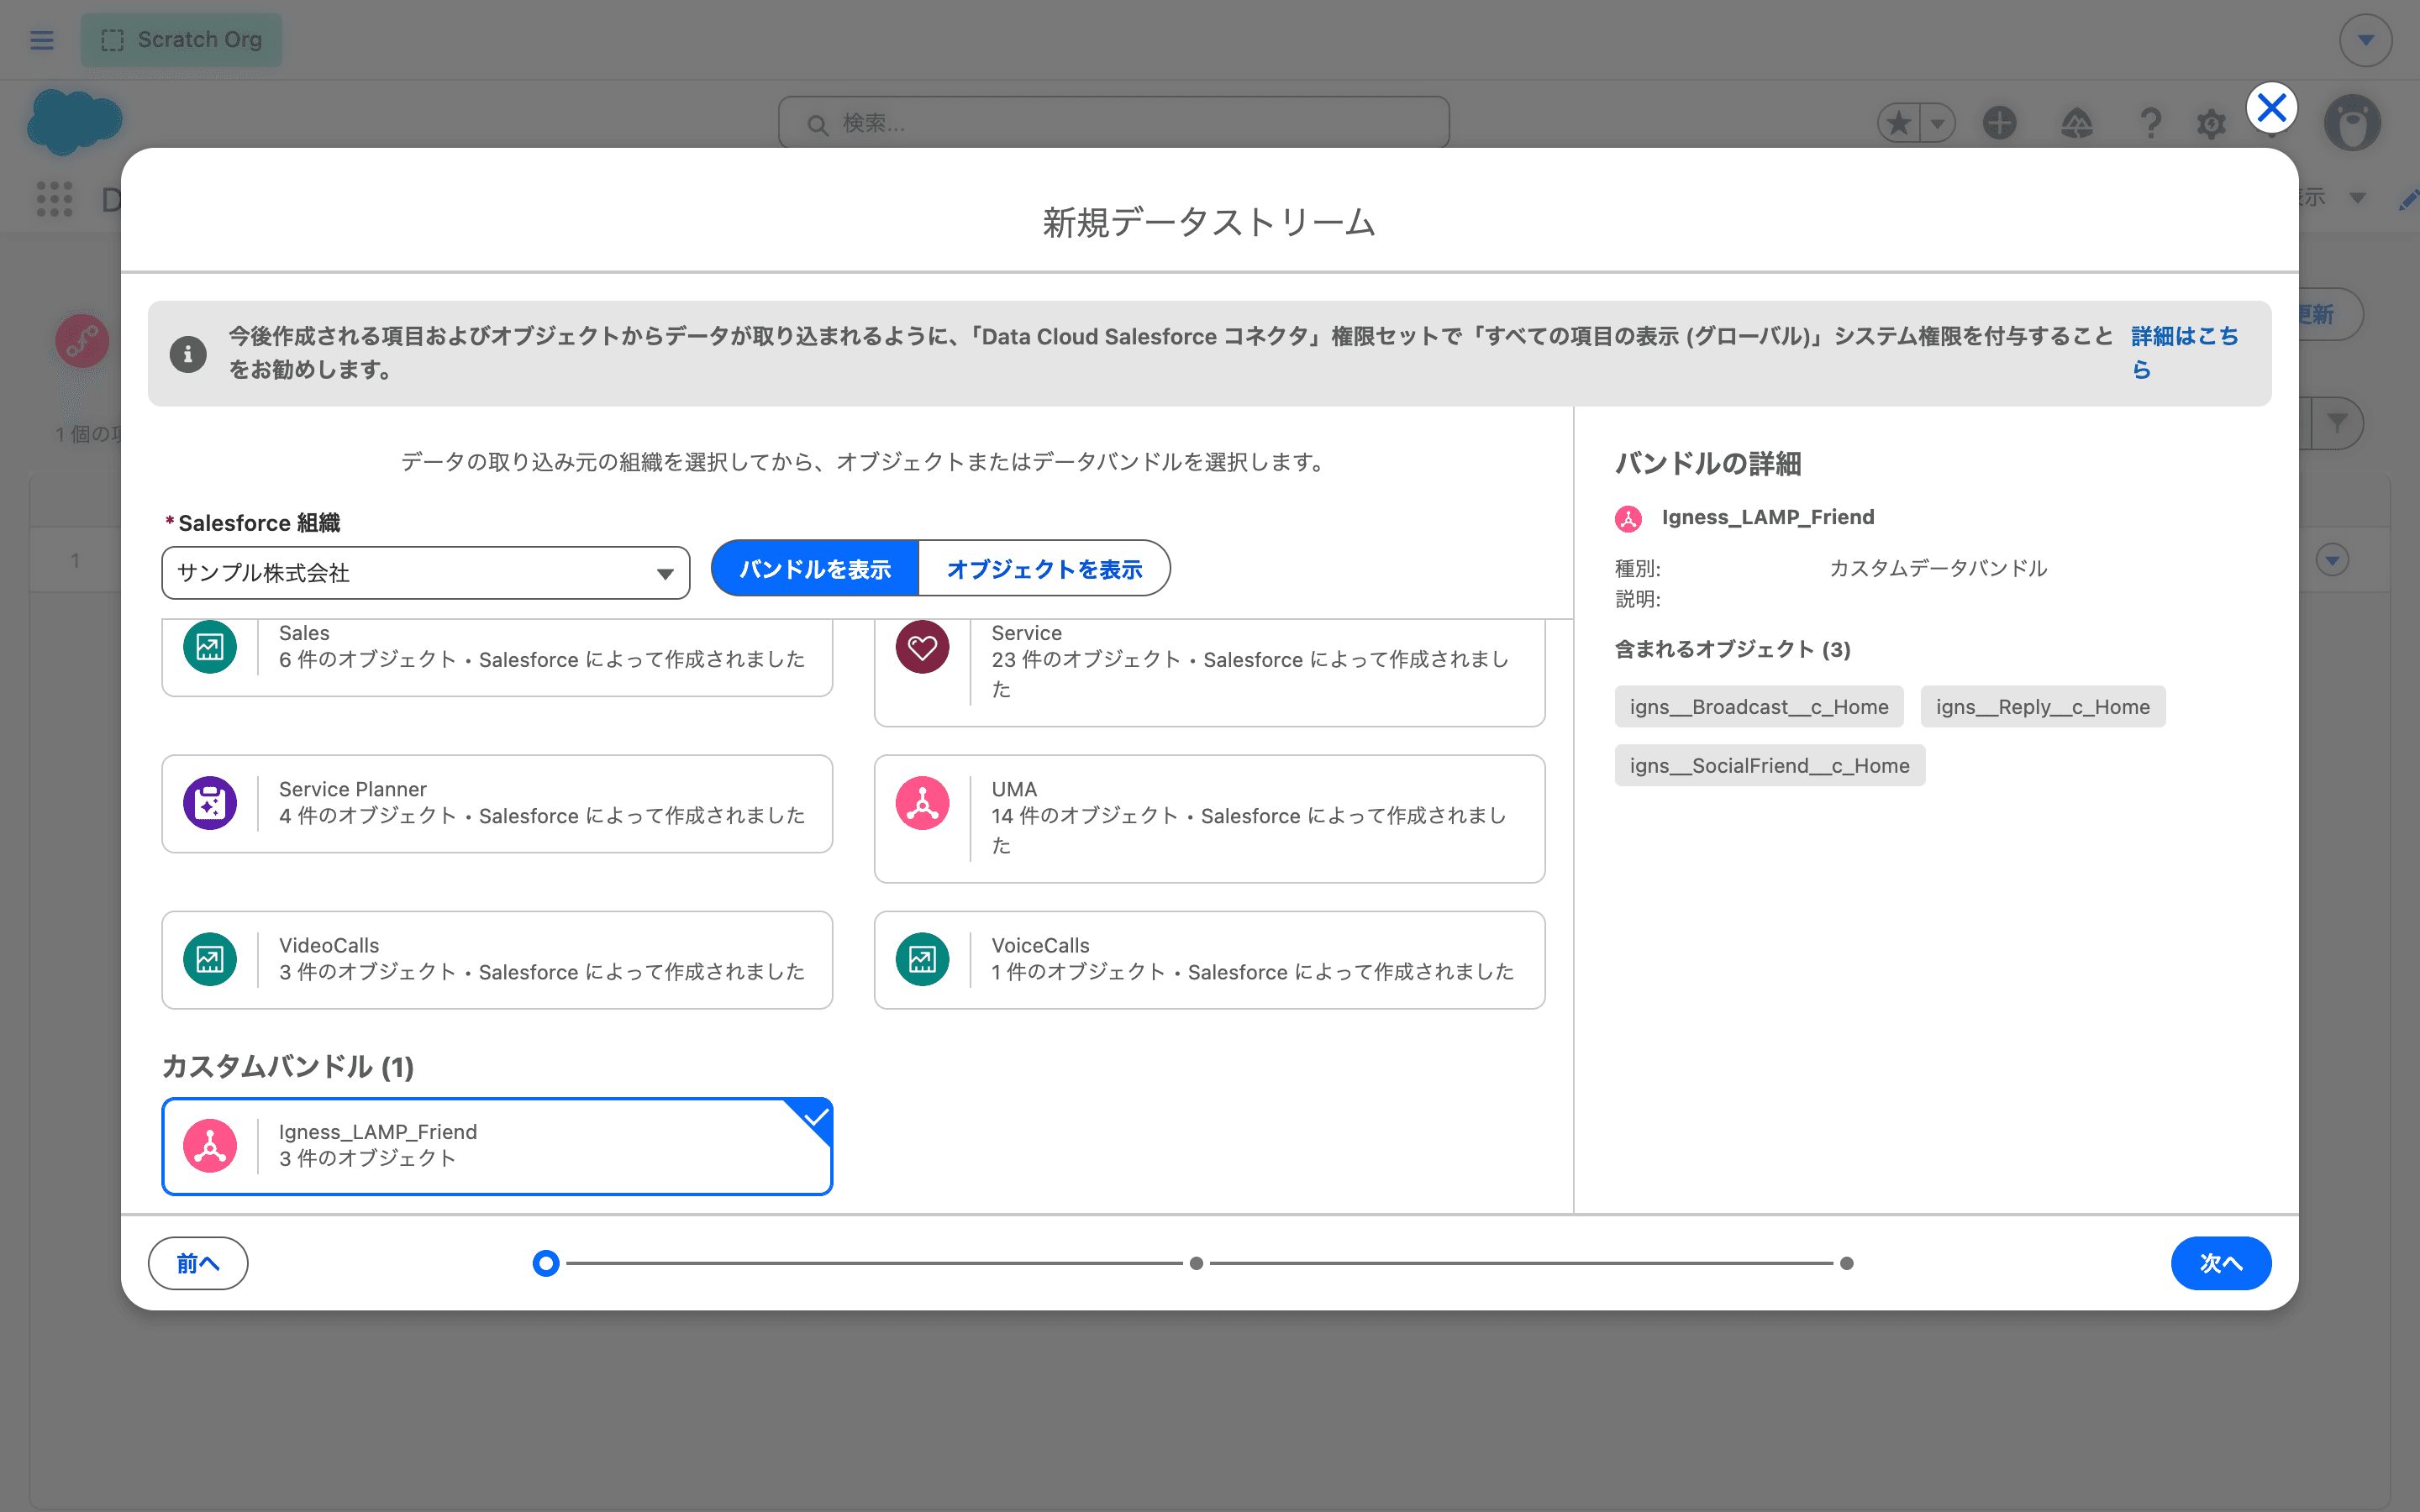Click the data stream object icon in background
Screen dimensions: 2420x1512
(82, 340)
